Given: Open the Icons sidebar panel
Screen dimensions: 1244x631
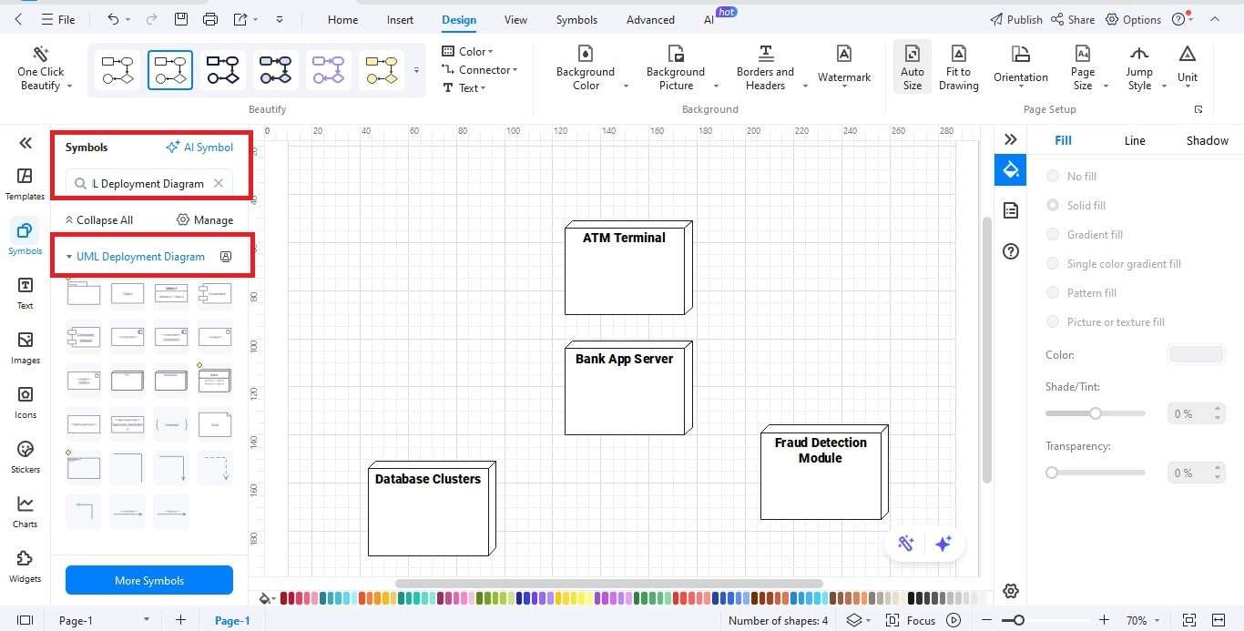Looking at the screenshot, I should (x=25, y=402).
